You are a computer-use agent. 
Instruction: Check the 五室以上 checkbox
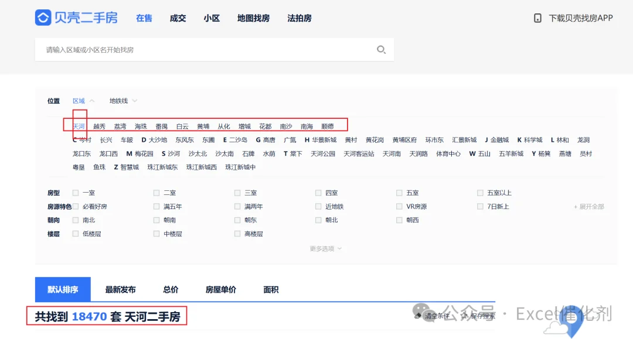480,193
